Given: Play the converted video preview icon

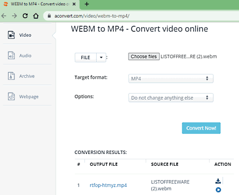Looking at the screenshot, I should [218, 190].
